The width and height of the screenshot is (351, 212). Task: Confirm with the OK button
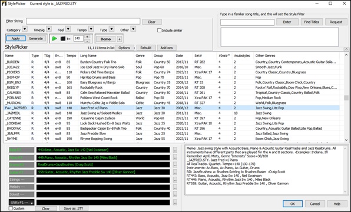[293, 204]
